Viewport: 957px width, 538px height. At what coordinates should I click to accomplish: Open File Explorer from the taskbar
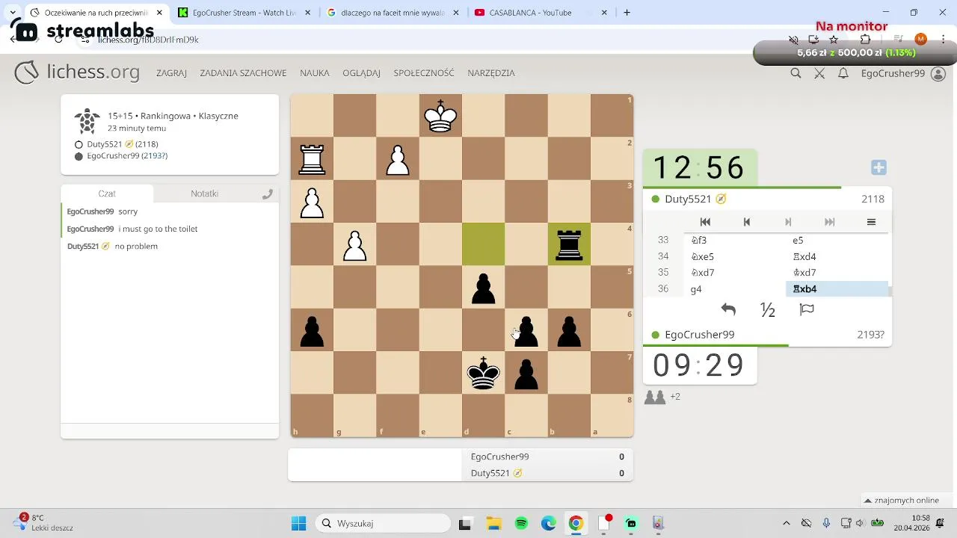(x=493, y=523)
